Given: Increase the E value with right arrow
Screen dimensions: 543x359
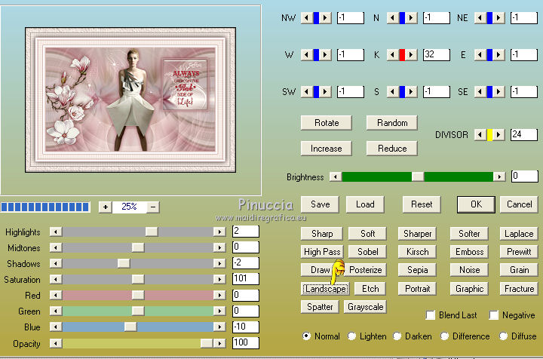Looking at the screenshot, I should coord(499,55).
